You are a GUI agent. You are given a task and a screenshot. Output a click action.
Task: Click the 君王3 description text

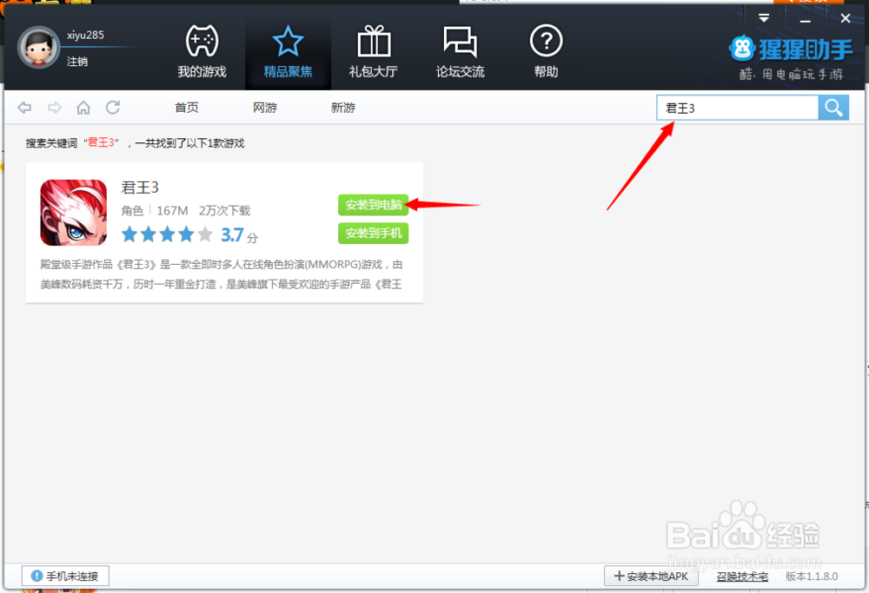click(x=221, y=274)
